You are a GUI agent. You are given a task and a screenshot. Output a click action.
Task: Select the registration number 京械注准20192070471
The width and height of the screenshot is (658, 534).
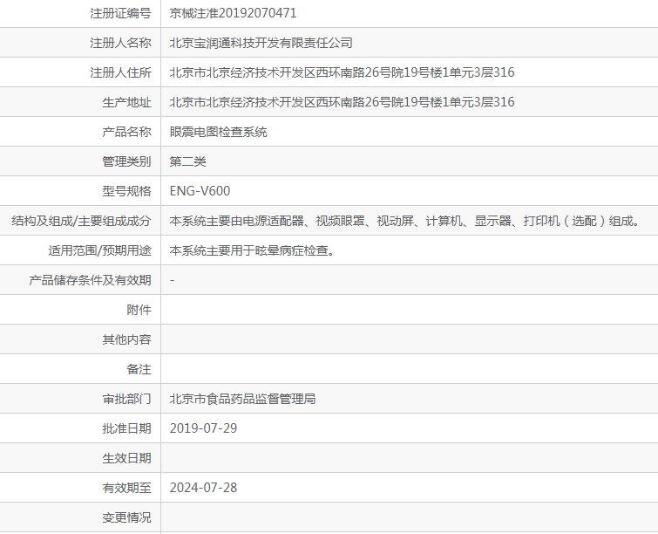coord(233,13)
